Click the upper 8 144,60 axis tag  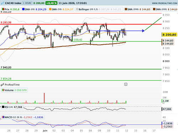click(168, 40)
